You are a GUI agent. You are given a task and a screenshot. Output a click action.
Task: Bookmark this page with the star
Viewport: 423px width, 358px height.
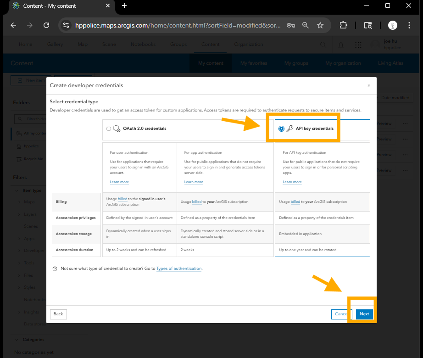pyautogui.click(x=320, y=25)
